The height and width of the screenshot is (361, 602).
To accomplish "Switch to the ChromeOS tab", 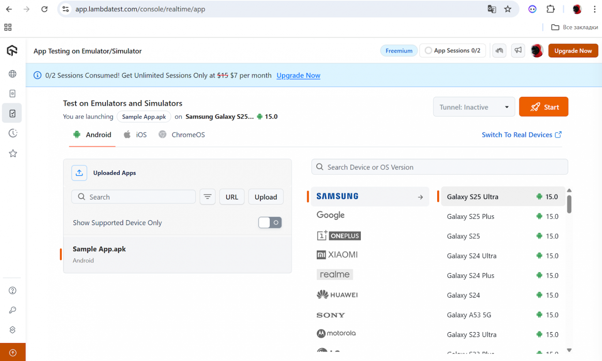I will click(x=182, y=135).
